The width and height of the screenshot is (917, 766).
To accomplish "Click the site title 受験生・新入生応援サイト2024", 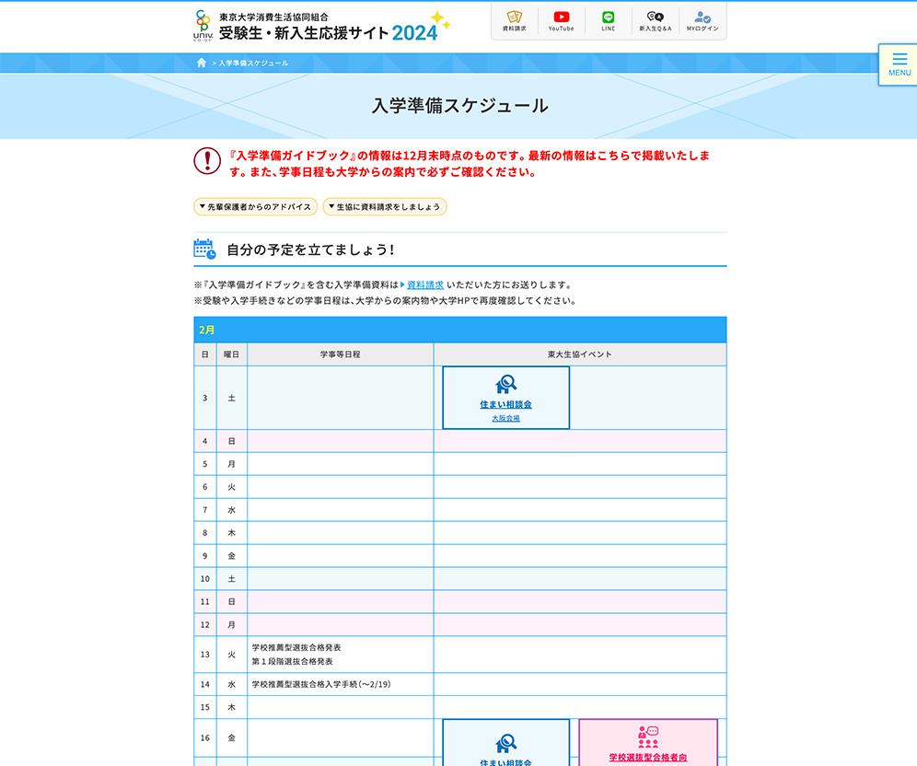I will tap(328, 33).
